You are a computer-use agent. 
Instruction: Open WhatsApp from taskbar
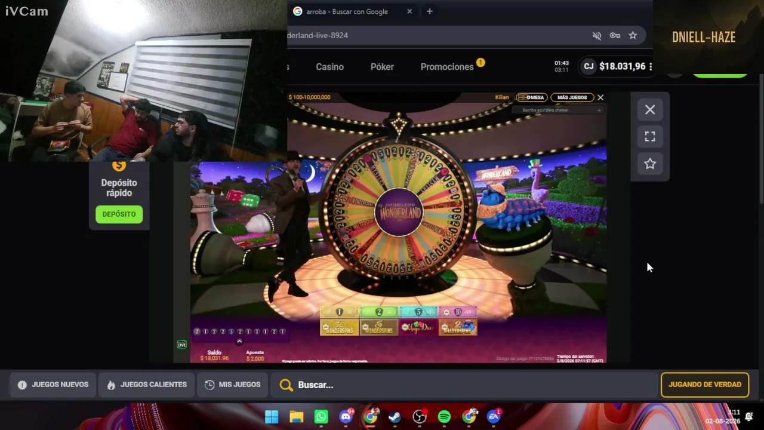point(321,416)
